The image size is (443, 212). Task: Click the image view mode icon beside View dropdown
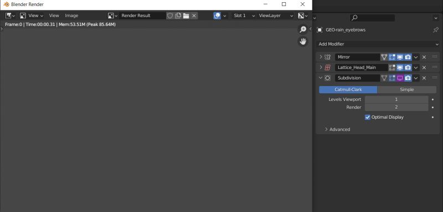coord(23,16)
